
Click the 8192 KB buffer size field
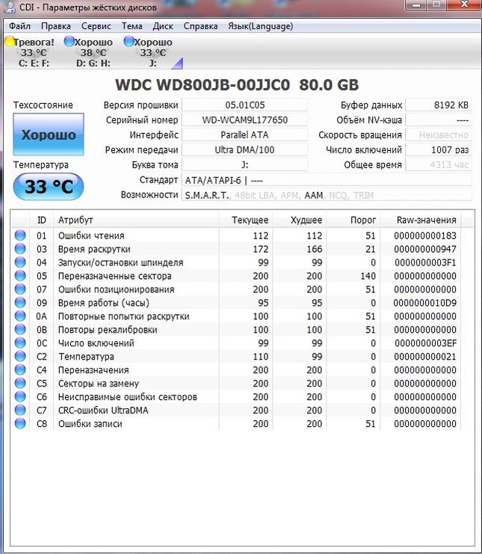[439, 105]
